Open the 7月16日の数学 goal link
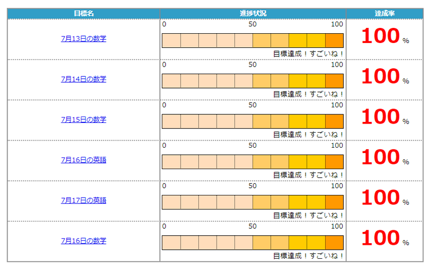 click(x=83, y=241)
